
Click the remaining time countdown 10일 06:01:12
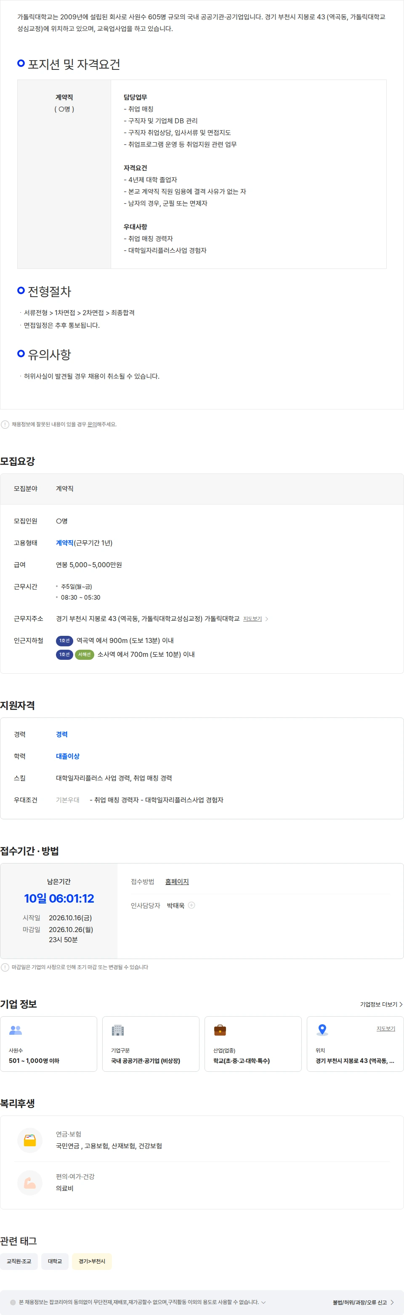pyautogui.click(x=59, y=898)
